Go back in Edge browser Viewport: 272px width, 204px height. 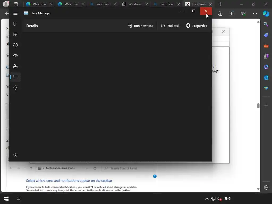pyautogui.click(x=7, y=13)
